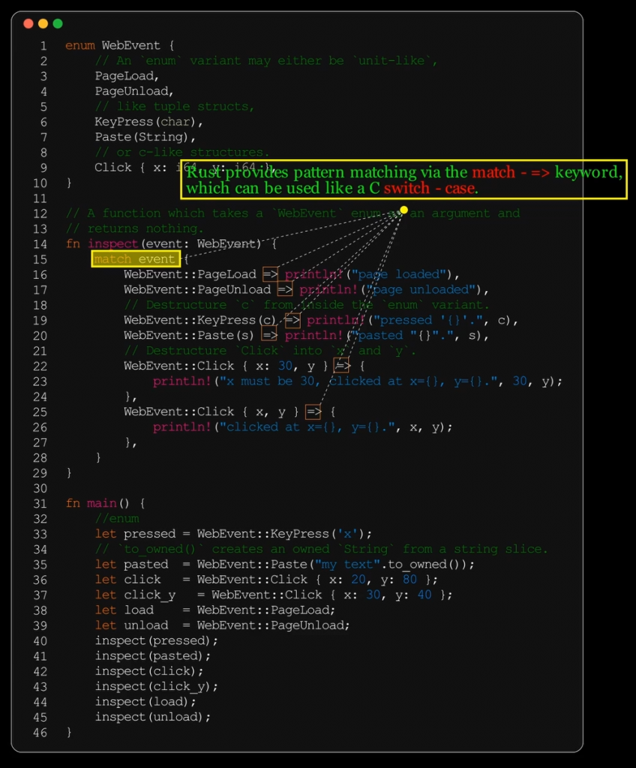Screen dimensions: 636x768
Task: Click the boxed => after Click { x: 30, y }
Action: 342,366
